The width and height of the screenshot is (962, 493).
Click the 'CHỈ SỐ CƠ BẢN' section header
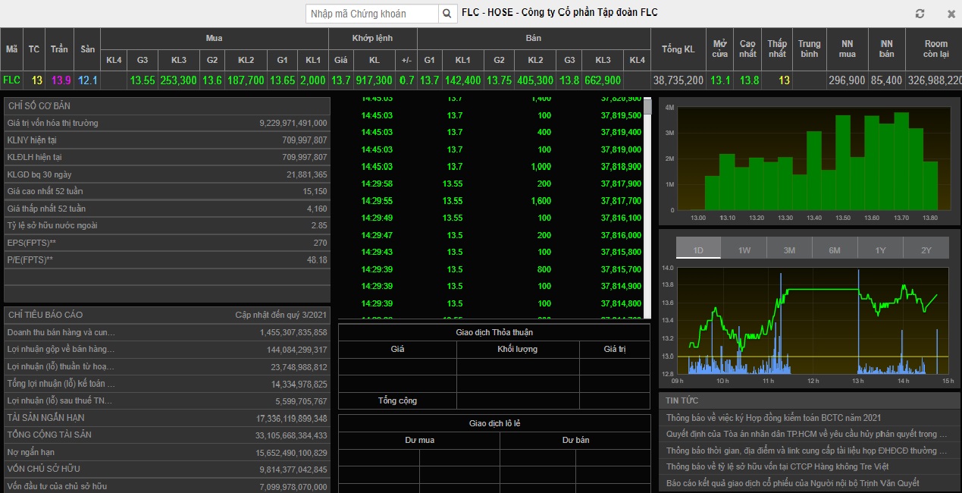[168, 105]
